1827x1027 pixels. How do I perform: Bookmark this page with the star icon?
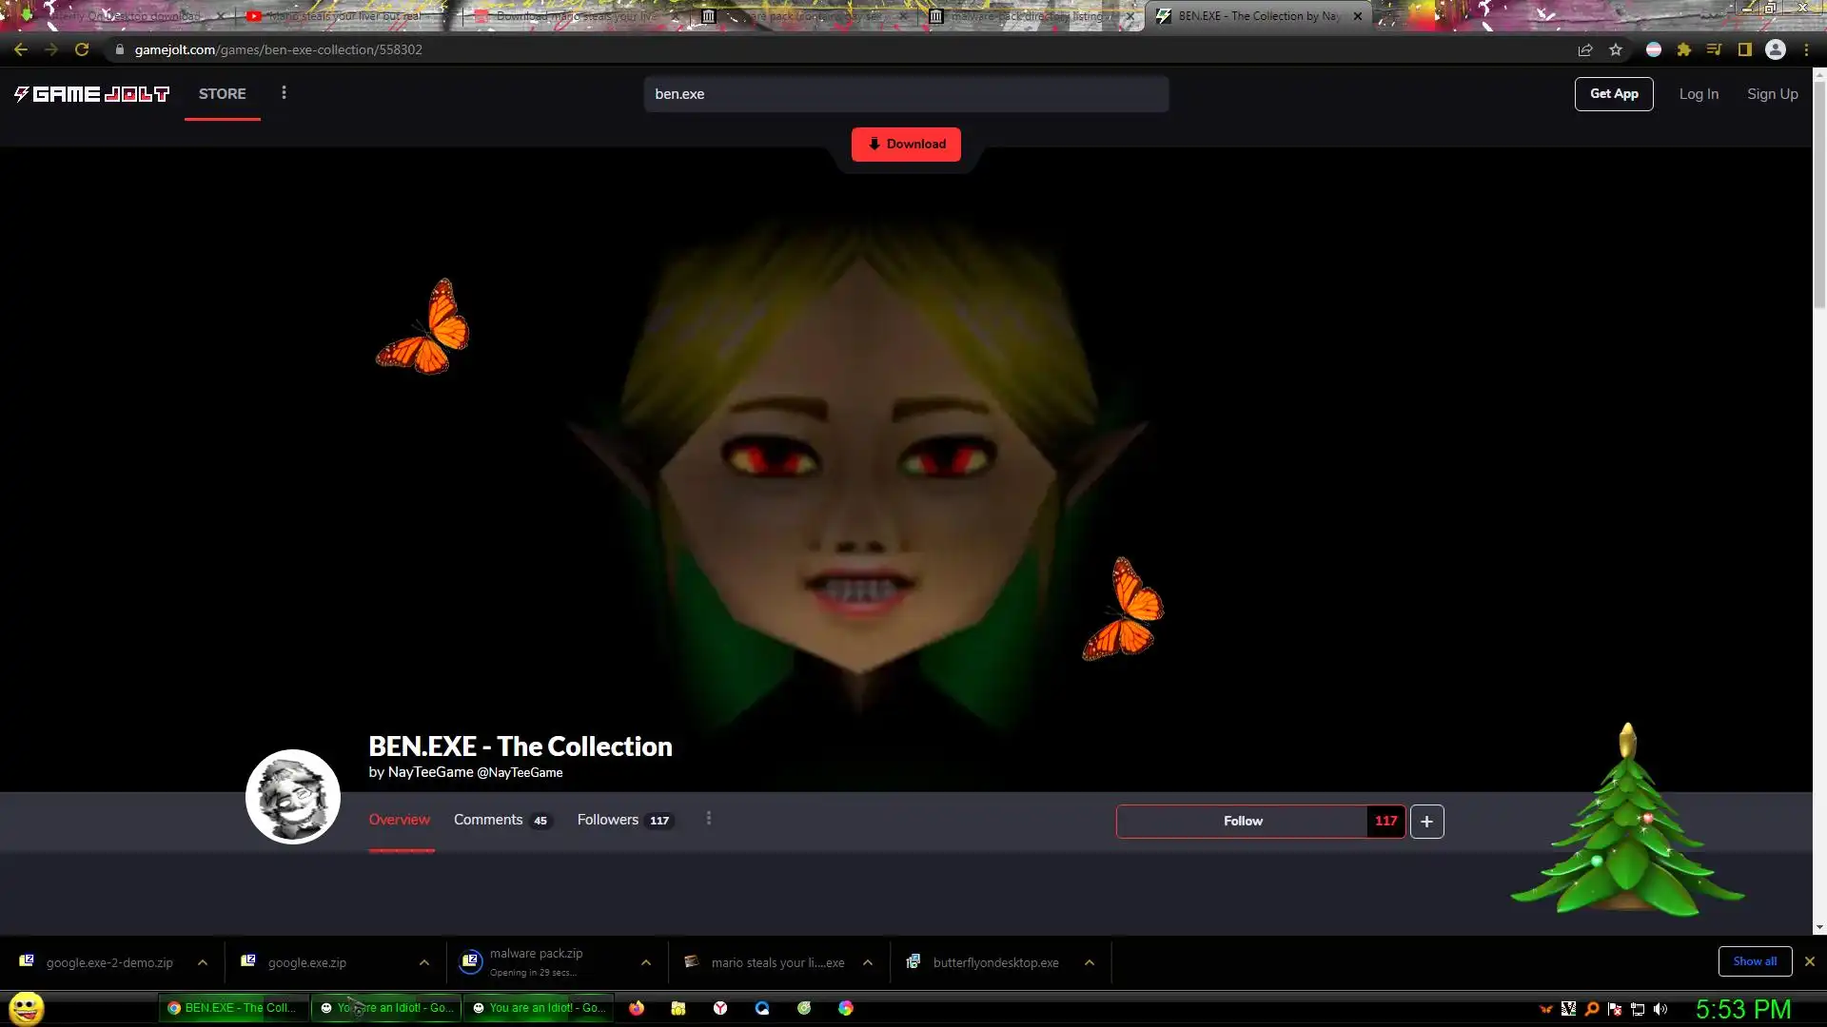point(1616,49)
